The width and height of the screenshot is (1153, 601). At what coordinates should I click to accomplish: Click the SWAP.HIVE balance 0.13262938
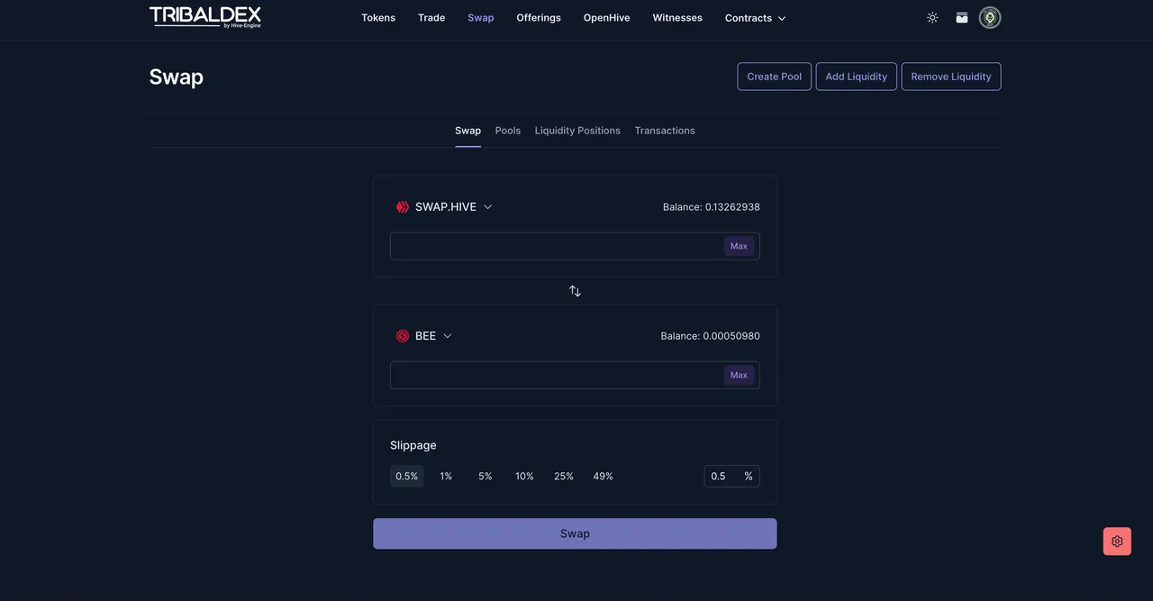pos(712,207)
